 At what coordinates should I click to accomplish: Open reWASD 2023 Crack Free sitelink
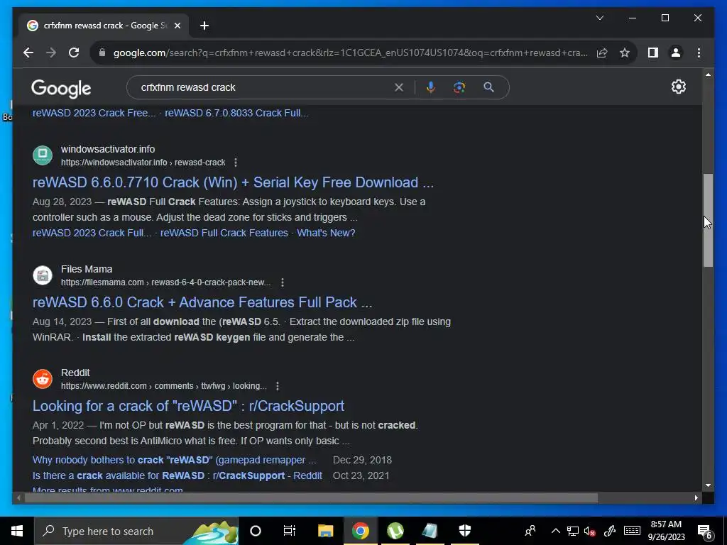[94, 113]
